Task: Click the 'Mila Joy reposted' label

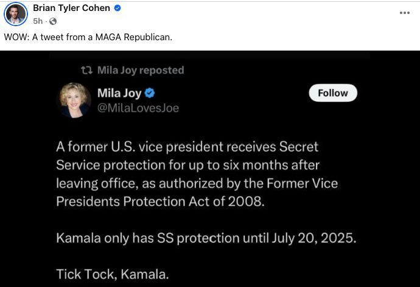Action: pos(140,71)
